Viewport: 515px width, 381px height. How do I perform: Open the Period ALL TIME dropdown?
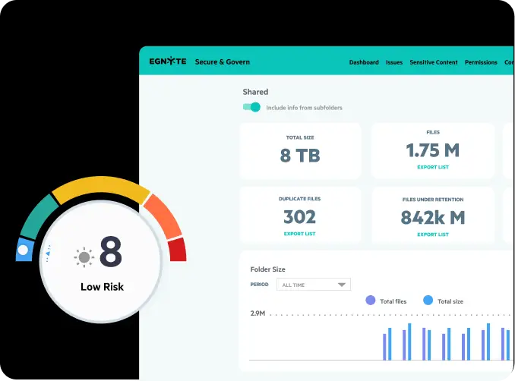point(314,285)
